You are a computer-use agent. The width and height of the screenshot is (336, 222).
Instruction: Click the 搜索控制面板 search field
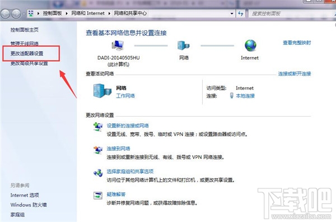coord(291,13)
